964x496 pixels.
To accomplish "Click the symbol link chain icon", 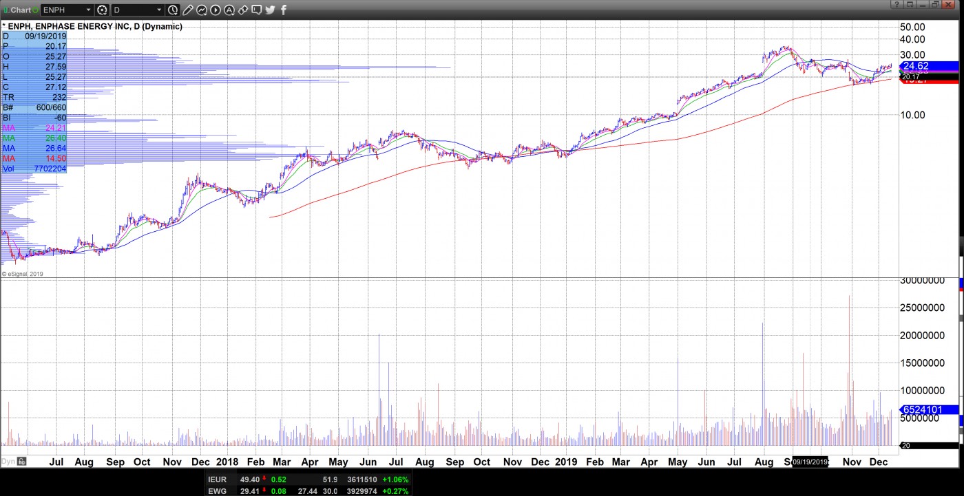I will click(243, 10).
